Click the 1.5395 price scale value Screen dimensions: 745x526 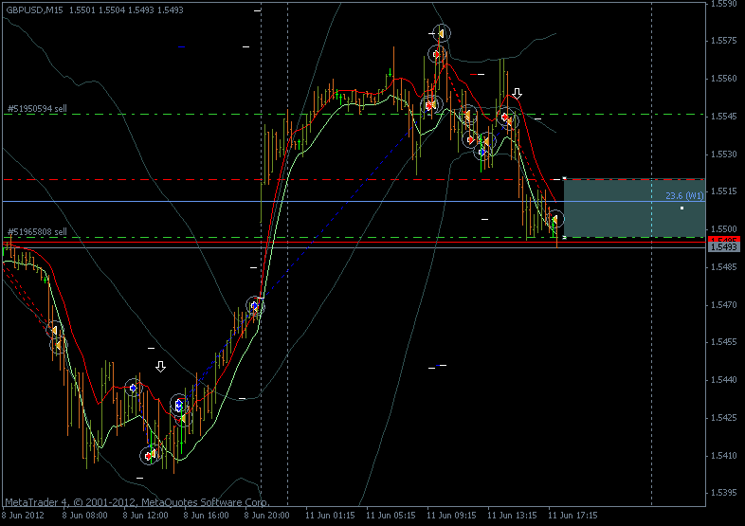(x=723, y=493)
